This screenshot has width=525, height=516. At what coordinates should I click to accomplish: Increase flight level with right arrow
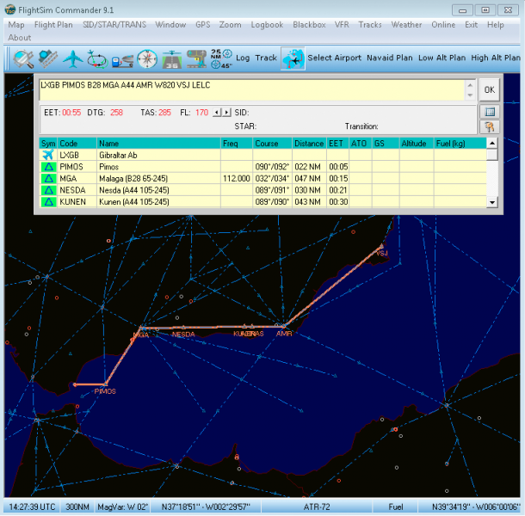(226, 113)
